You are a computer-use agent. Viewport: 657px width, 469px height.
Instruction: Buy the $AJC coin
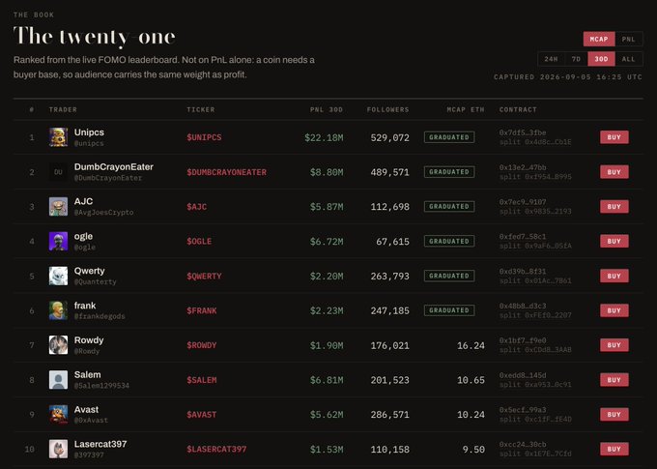tap(614, 206)
